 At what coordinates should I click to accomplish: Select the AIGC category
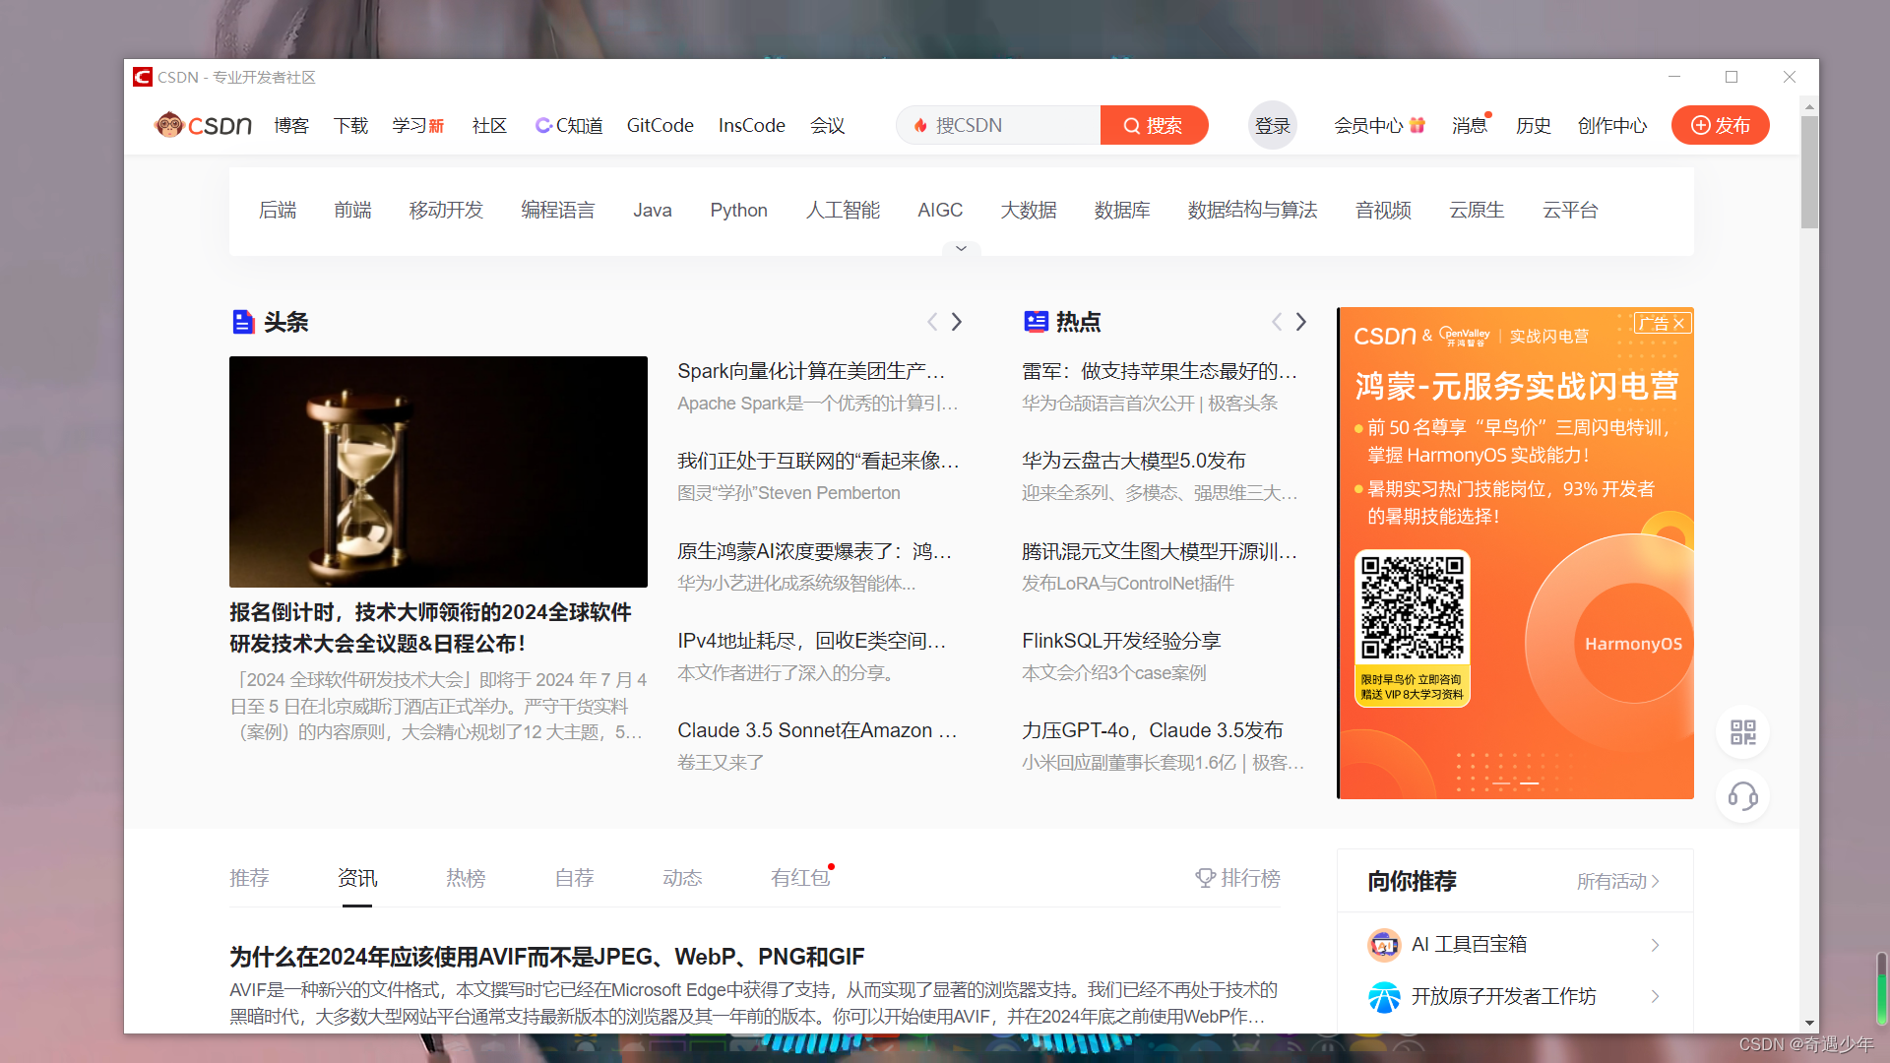tap(940, 210)
